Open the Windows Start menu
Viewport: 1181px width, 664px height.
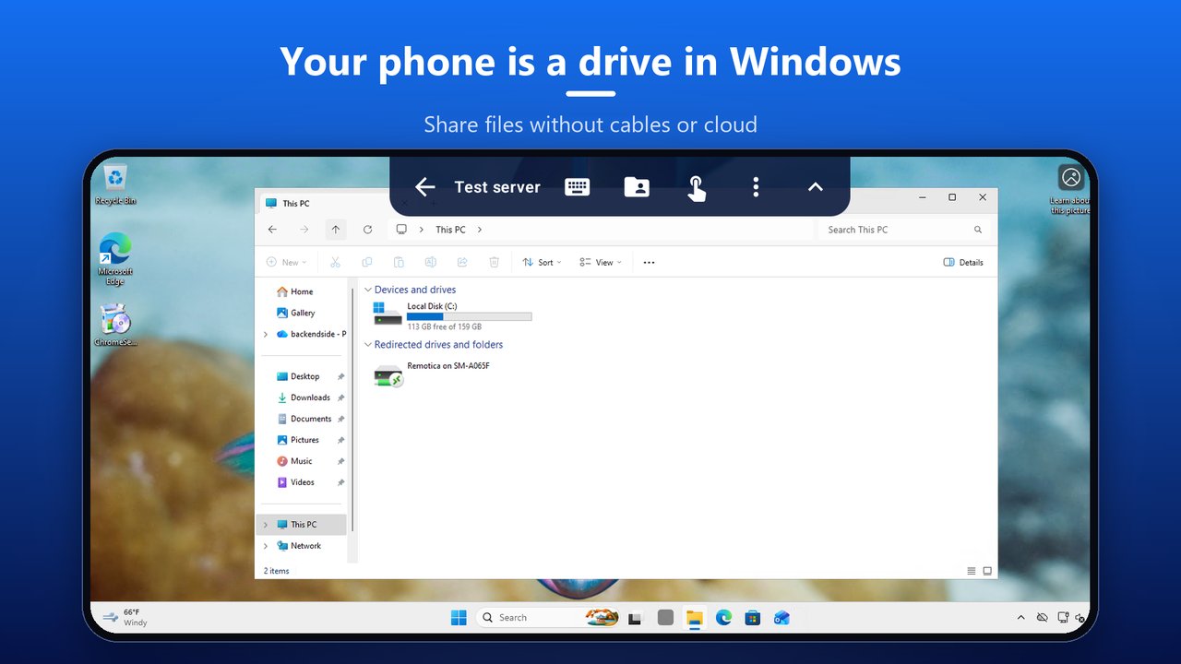point(459,618)
